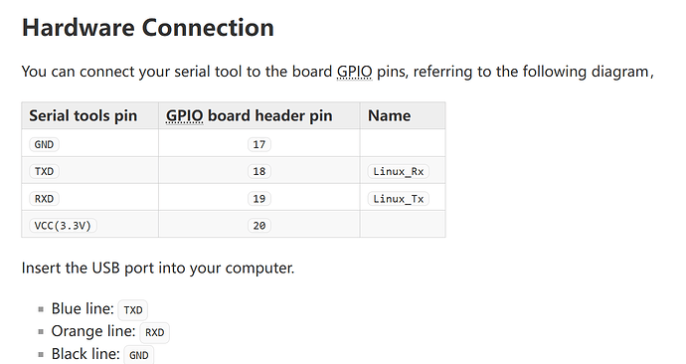This screenshot has width=686, height=364.
Task: Click the Serial tools pin column header
Action: [84, 115]
